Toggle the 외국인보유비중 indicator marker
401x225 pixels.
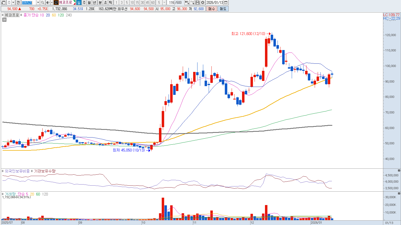click(3, 171)
